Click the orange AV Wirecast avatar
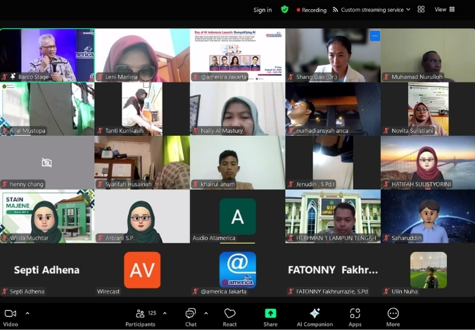 142,270
